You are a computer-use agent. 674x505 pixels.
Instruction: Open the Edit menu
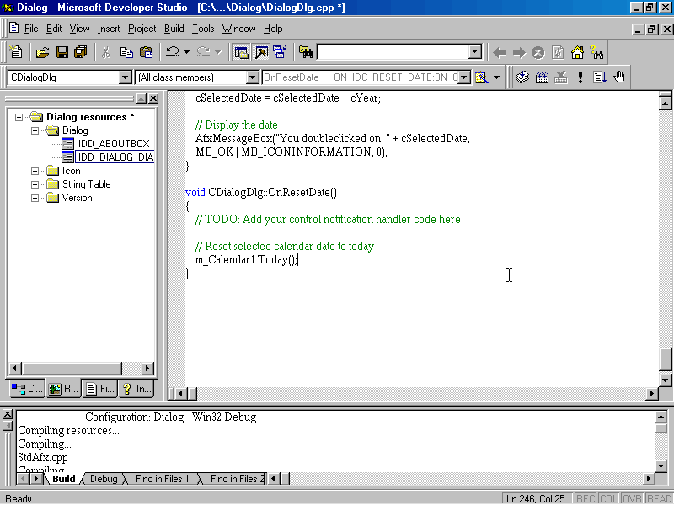point(54,29)
